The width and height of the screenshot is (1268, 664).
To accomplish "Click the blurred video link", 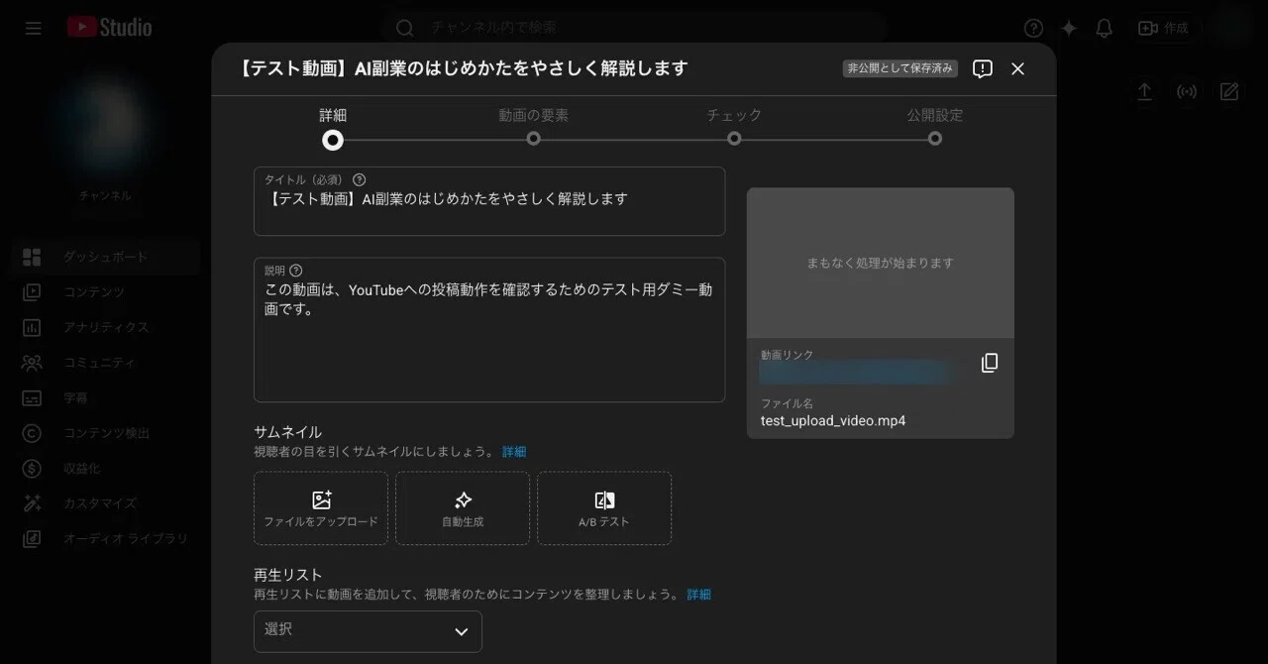I will [855, 373].
